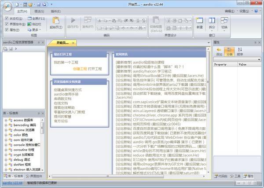Open the 插件 ribbon tab
Viewport: 264px width, 188px height.
click(x=56, y=10)
